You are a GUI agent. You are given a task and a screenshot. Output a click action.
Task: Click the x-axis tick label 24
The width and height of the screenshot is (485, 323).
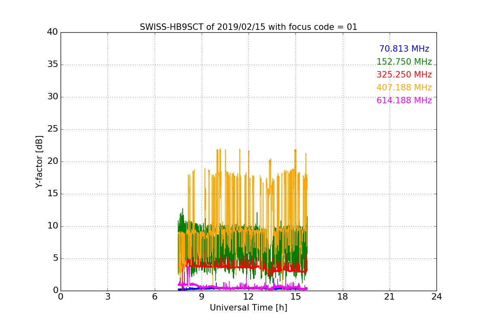[x=436, y=297]
